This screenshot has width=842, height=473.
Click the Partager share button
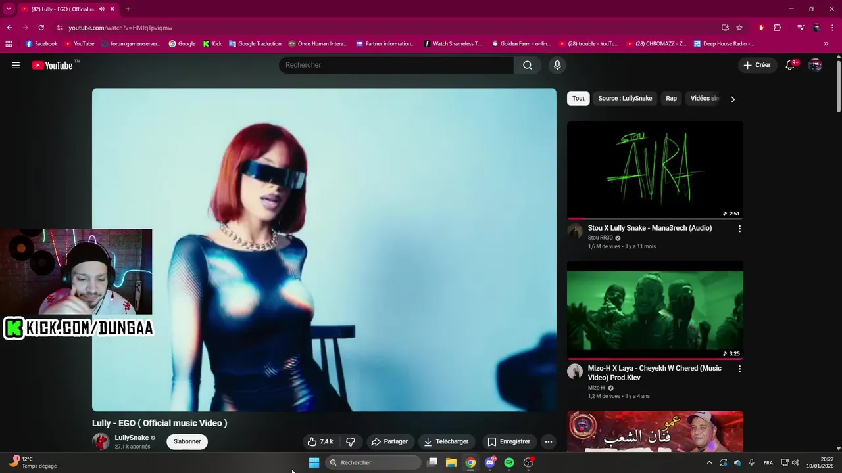click(389, 441)
